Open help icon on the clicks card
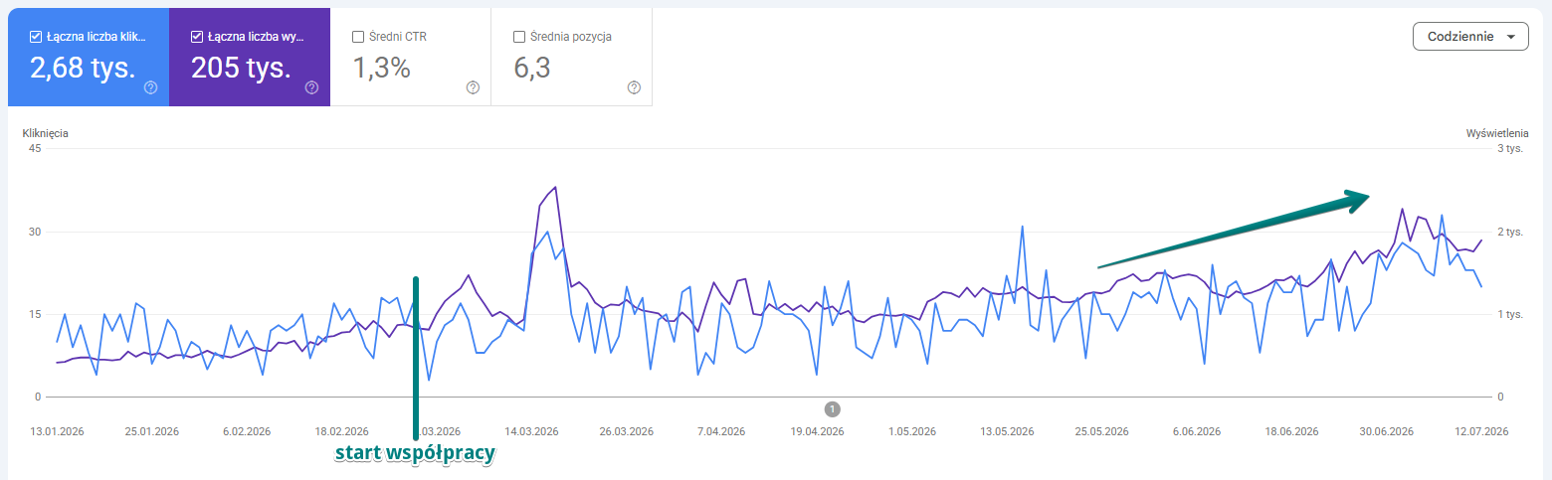 click(150, 87)
